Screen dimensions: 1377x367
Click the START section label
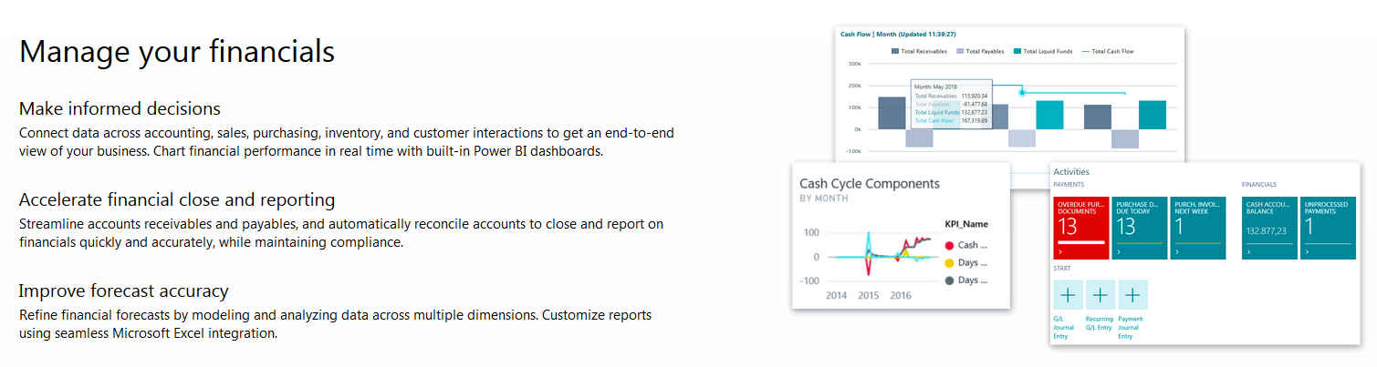pyautogui.click(x=1062, y=269)
